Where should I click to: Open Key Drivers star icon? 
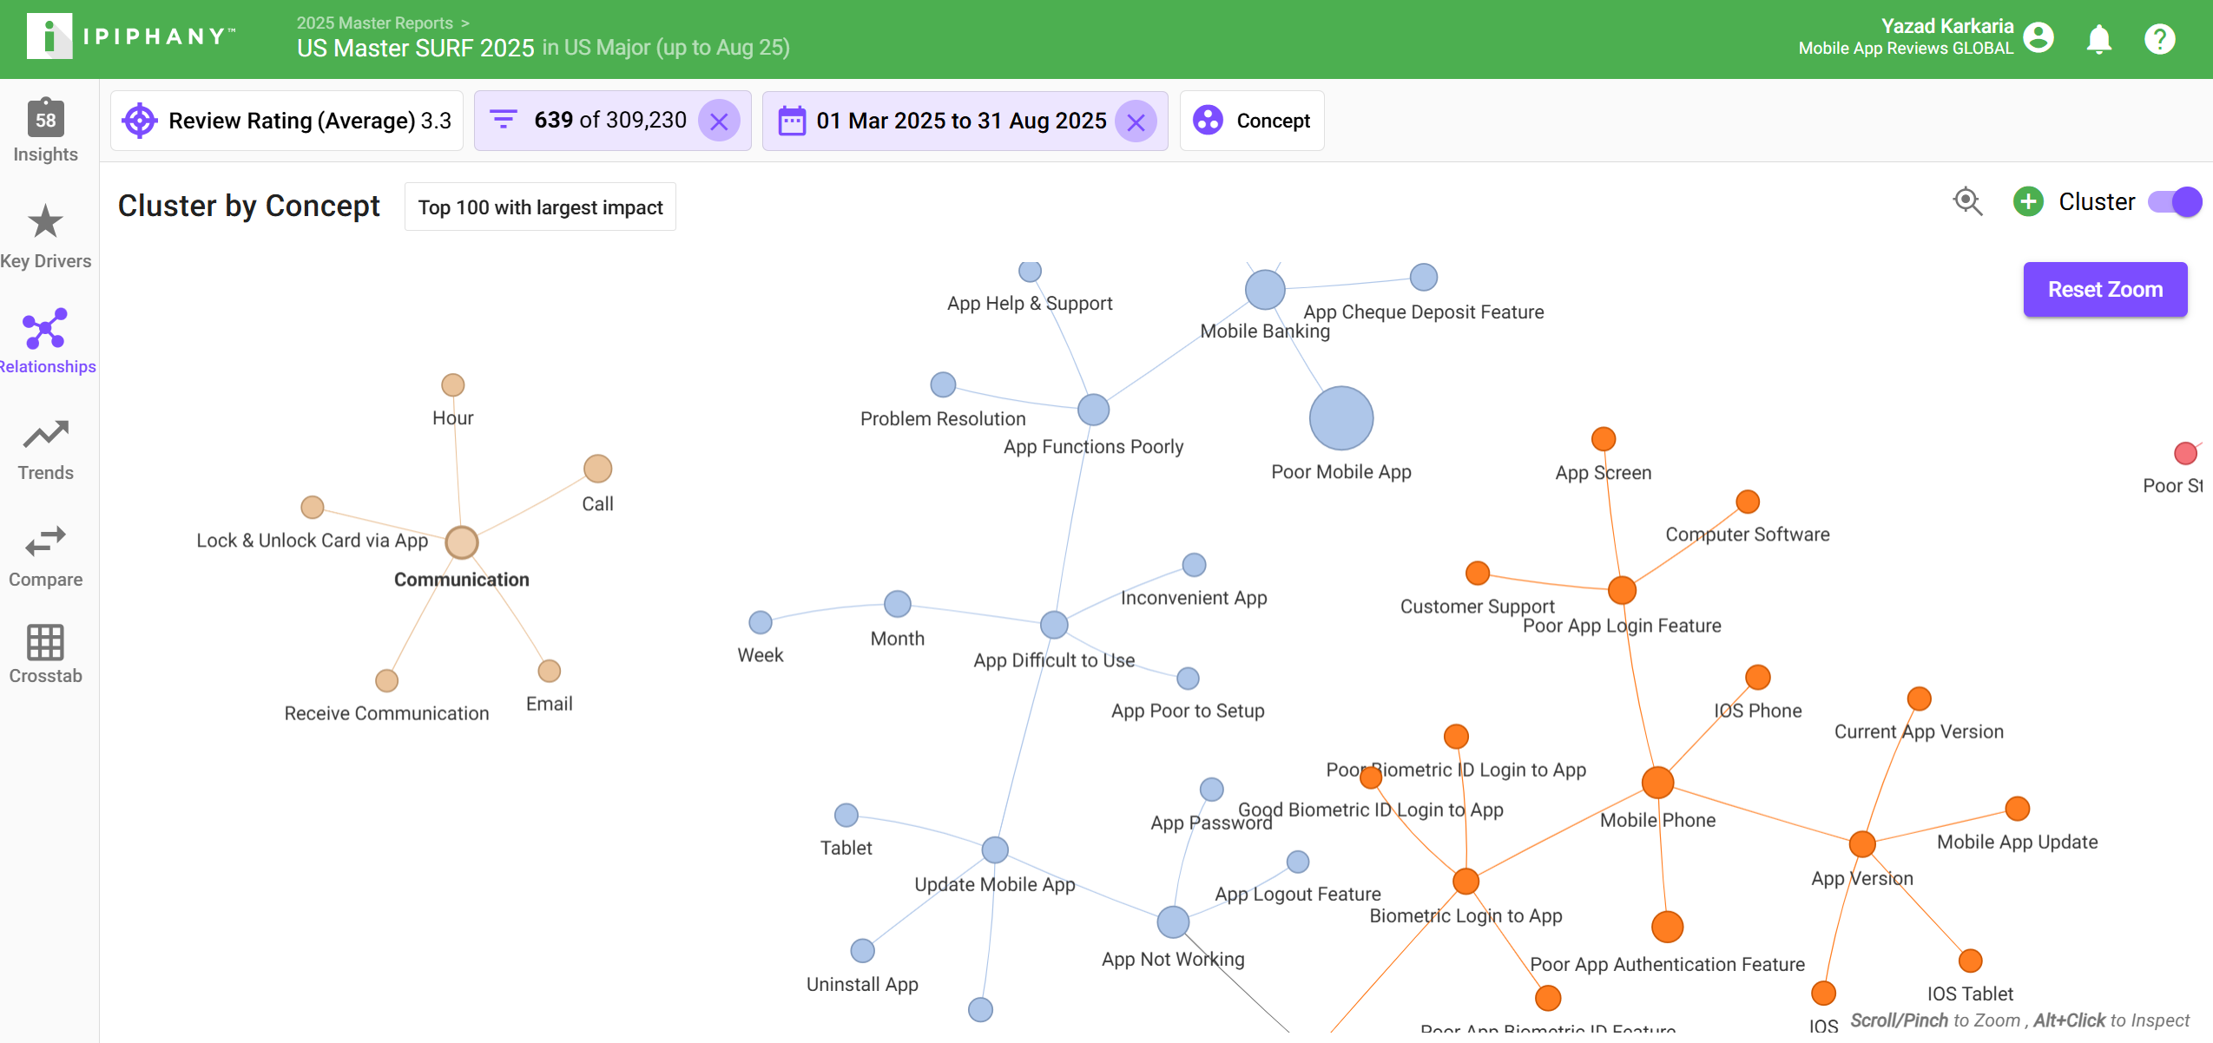45,222
